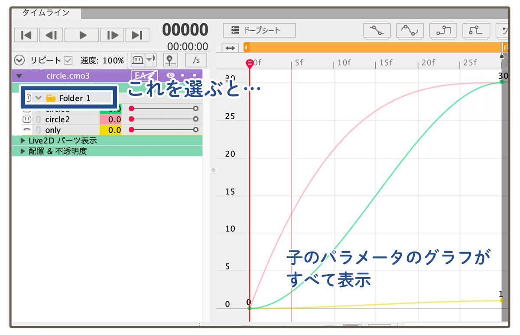Screen dimensions: 520x335
Task: Select the step interpolation icon
Action: click(x=443, y=31)
